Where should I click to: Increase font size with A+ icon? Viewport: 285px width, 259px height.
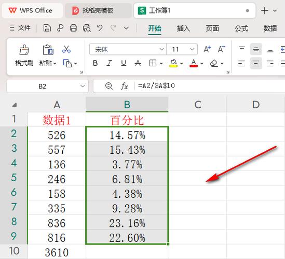coord(207,49)
